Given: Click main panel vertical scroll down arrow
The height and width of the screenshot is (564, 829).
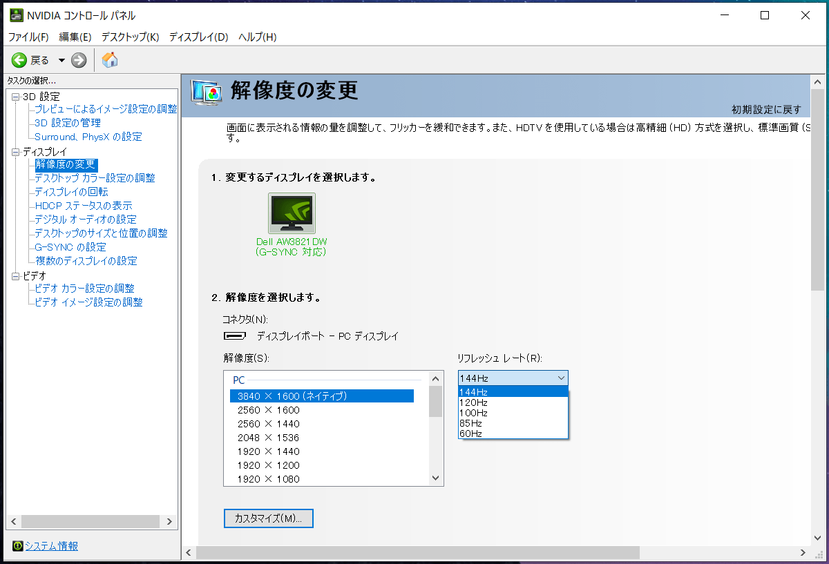Looking at the screenshot, I should pyautogui.click(x=817, y=539).
